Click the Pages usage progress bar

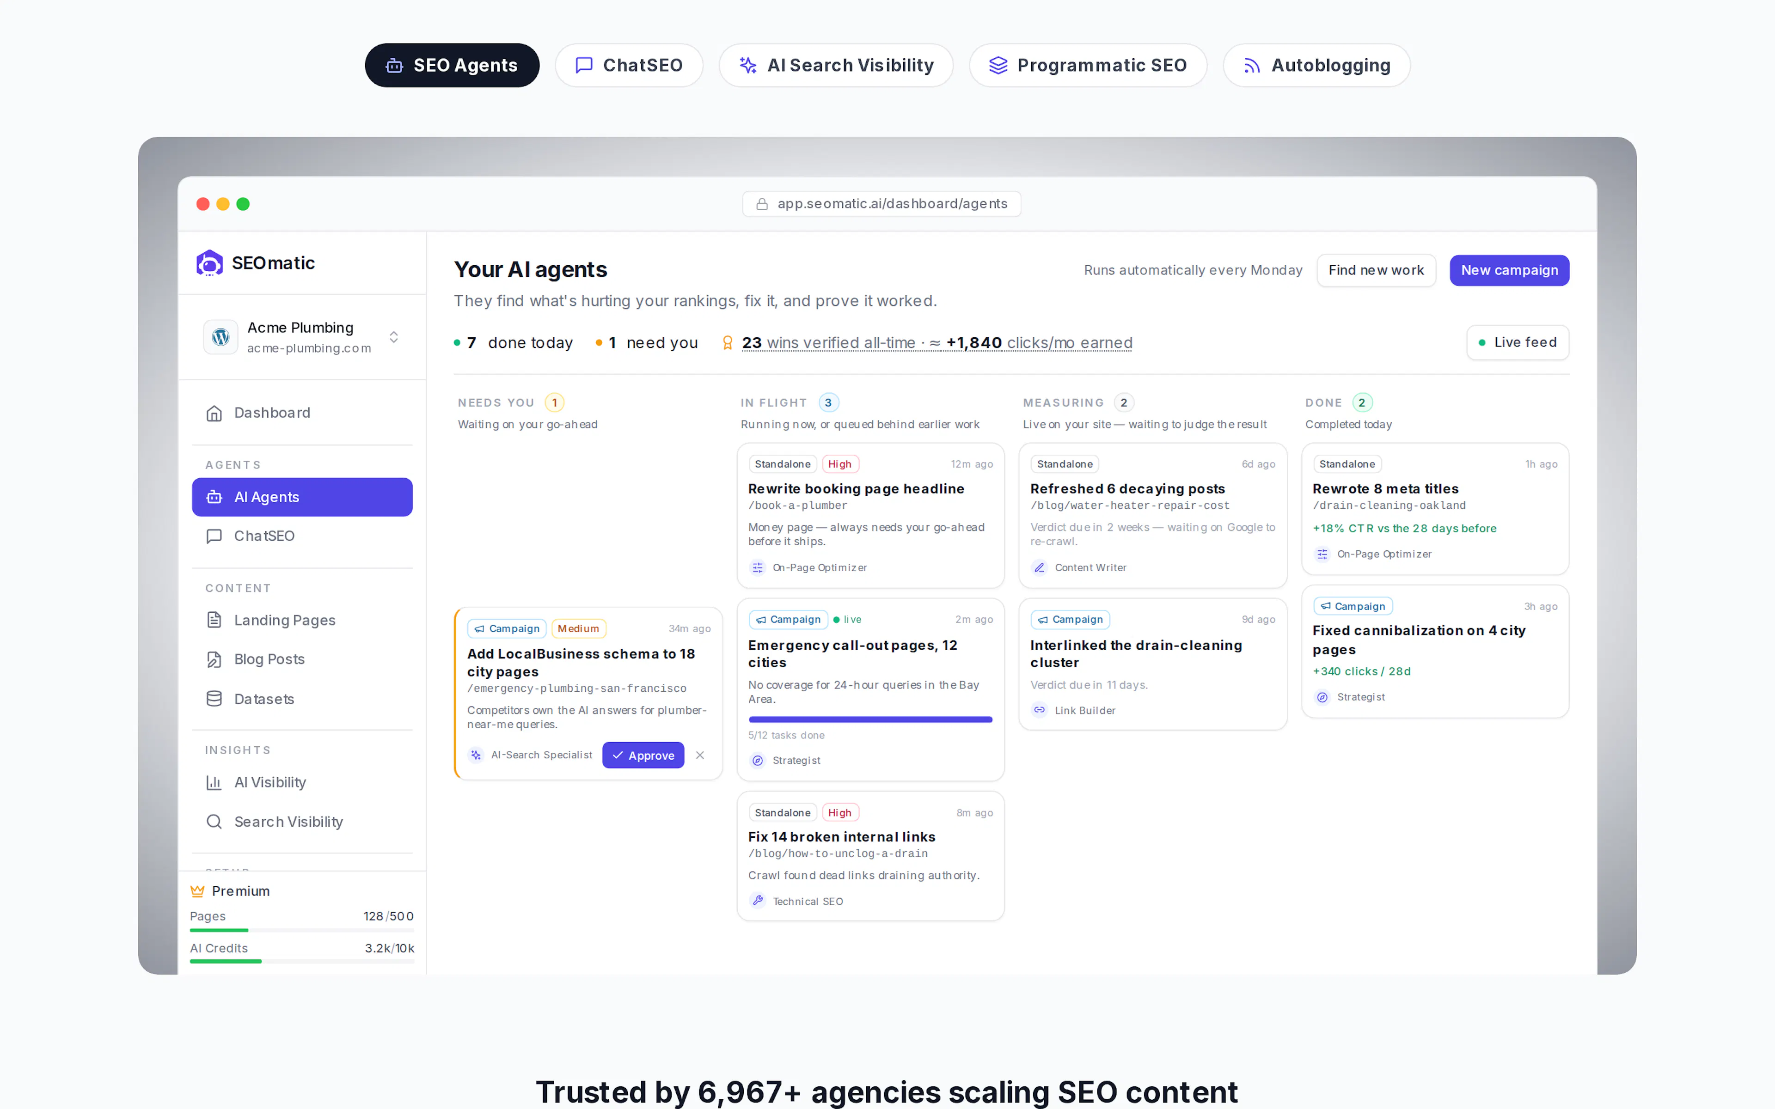click(x=301, y=930)
